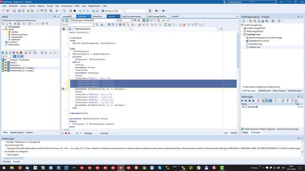The height and width of the screenshot is (171, 305).
Task: Click the fast-forward run icon in TestInsight
Action: [246, 101]
